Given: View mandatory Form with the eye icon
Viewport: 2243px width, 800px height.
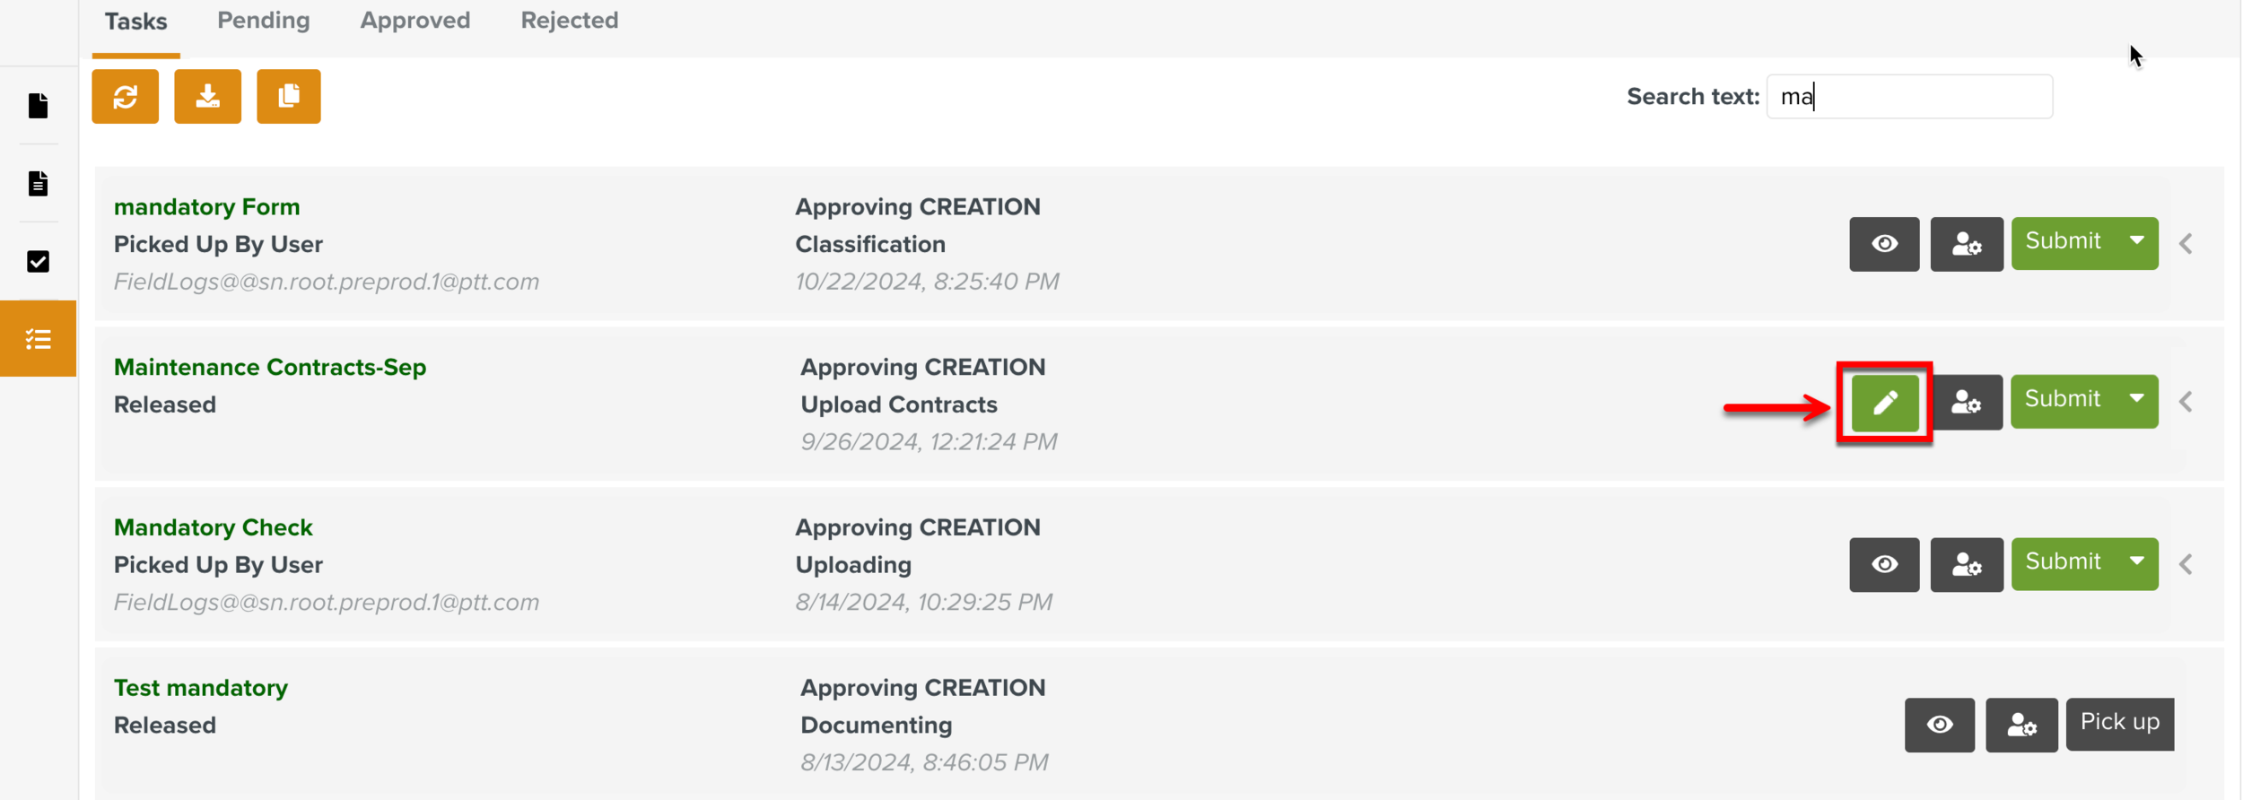Looking at the screenshot, I should pos(1883,244).
